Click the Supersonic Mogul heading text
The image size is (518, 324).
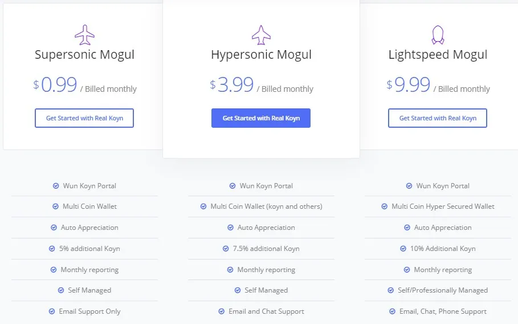(x=84, y=55)
